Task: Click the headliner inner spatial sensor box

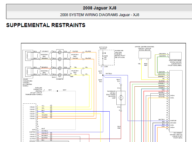Action: point(176,56)
